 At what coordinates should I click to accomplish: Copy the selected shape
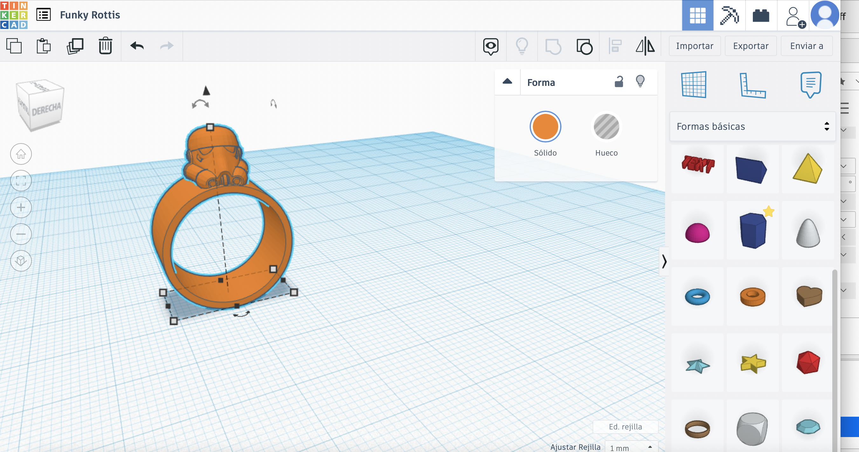14,46
